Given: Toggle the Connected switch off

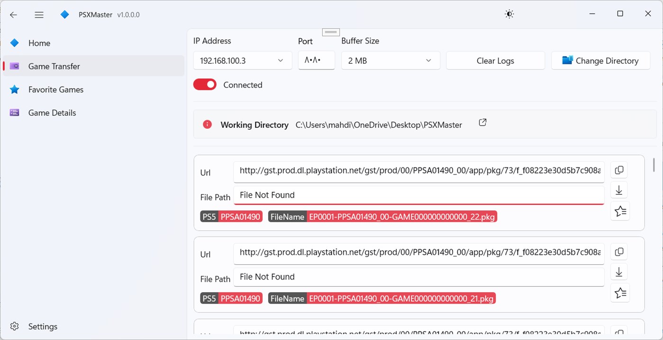Looking at the screenshot, I should click(x=205, y=85).
